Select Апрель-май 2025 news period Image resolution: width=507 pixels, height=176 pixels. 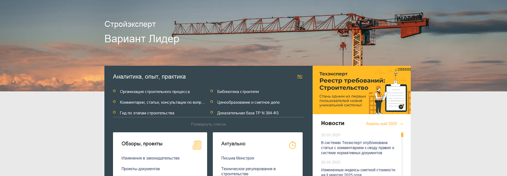(381, 124)
